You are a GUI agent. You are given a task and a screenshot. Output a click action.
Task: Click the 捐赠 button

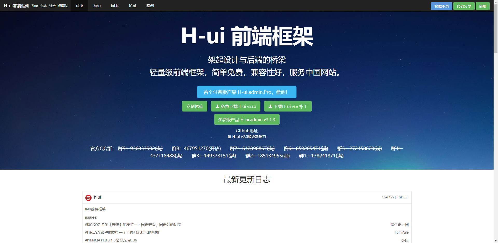click(x=482, y=6)
